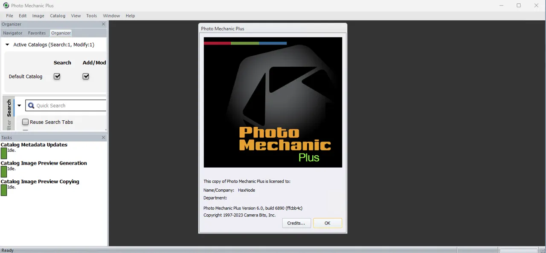Open the Image menu
The width and height of the screenshot is (546, 253).
click(x=38, y=16)
